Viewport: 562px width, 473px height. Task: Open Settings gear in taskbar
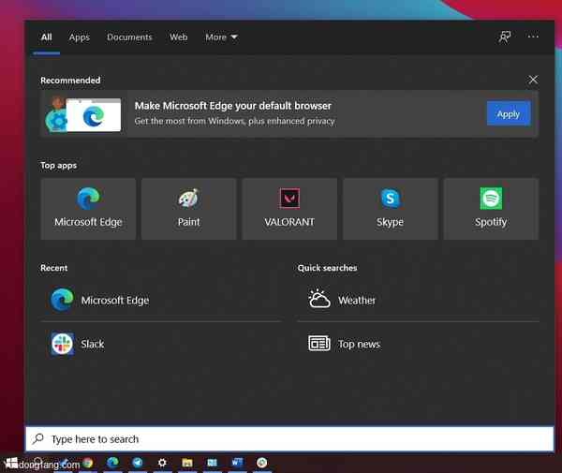[x=162, y=463]
